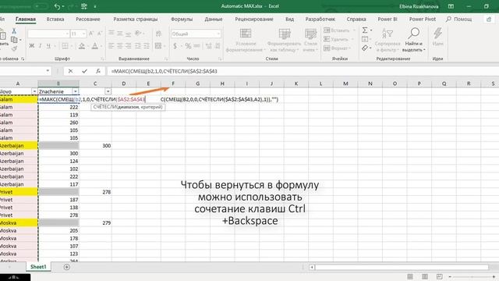
Task: Click the Borders icon
Action: pyautogui.click(x=65, y=46)
